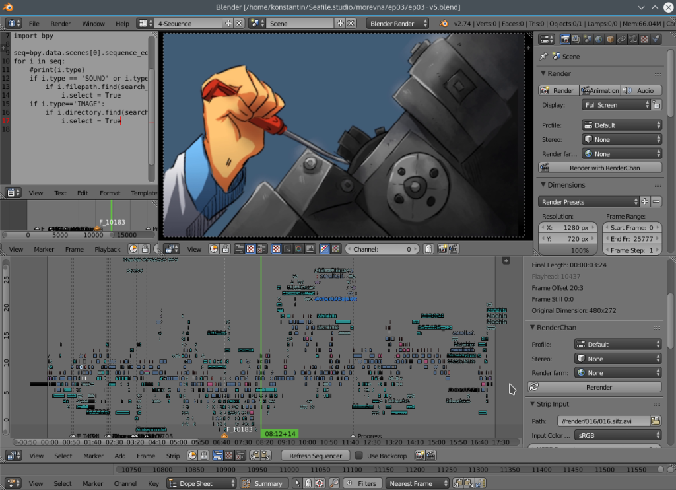
Task: Pin the Scene properties context
Action: click(x=544, y=57)
